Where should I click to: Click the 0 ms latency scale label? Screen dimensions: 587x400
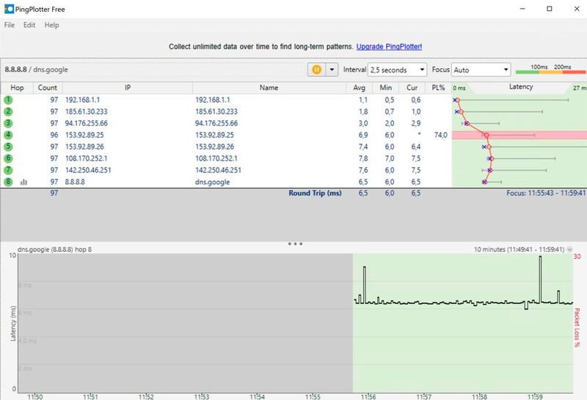coord(459,88)
